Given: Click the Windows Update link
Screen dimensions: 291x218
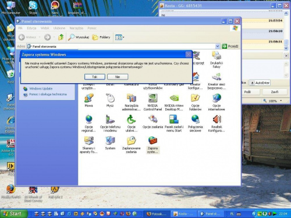Looking at the screenshot, I should pos(41,88).
